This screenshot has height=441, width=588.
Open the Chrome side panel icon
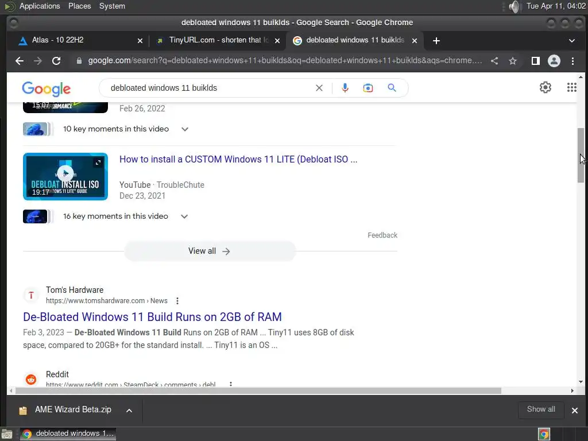[x=536, y=61]
